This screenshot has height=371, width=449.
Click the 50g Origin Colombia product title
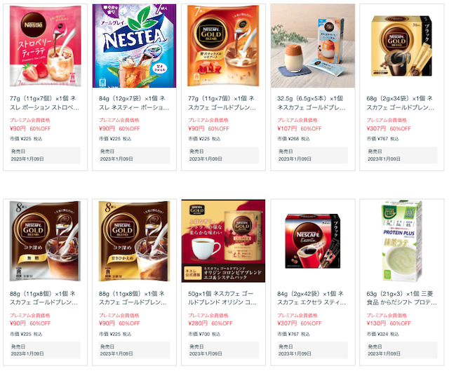[222, 298]
